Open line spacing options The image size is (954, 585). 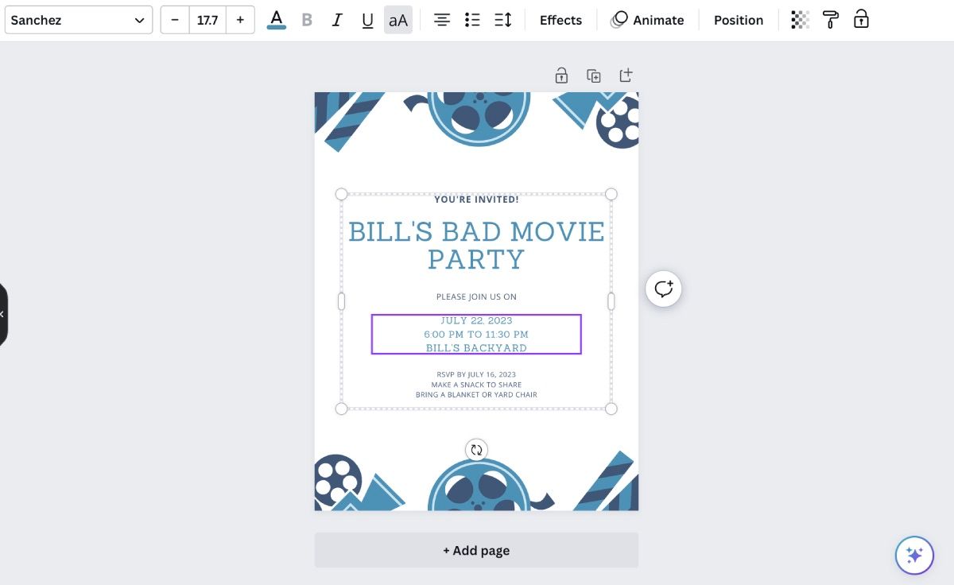502,20
